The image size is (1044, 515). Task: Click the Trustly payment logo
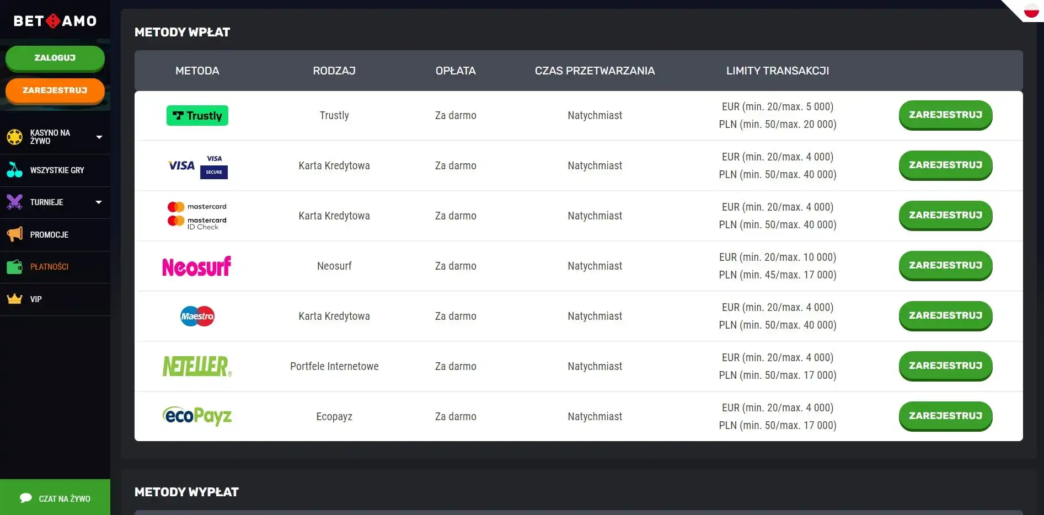[197, 116]
